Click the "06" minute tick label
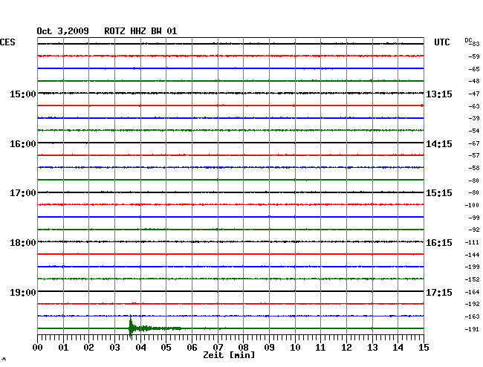 click(192, 348)
